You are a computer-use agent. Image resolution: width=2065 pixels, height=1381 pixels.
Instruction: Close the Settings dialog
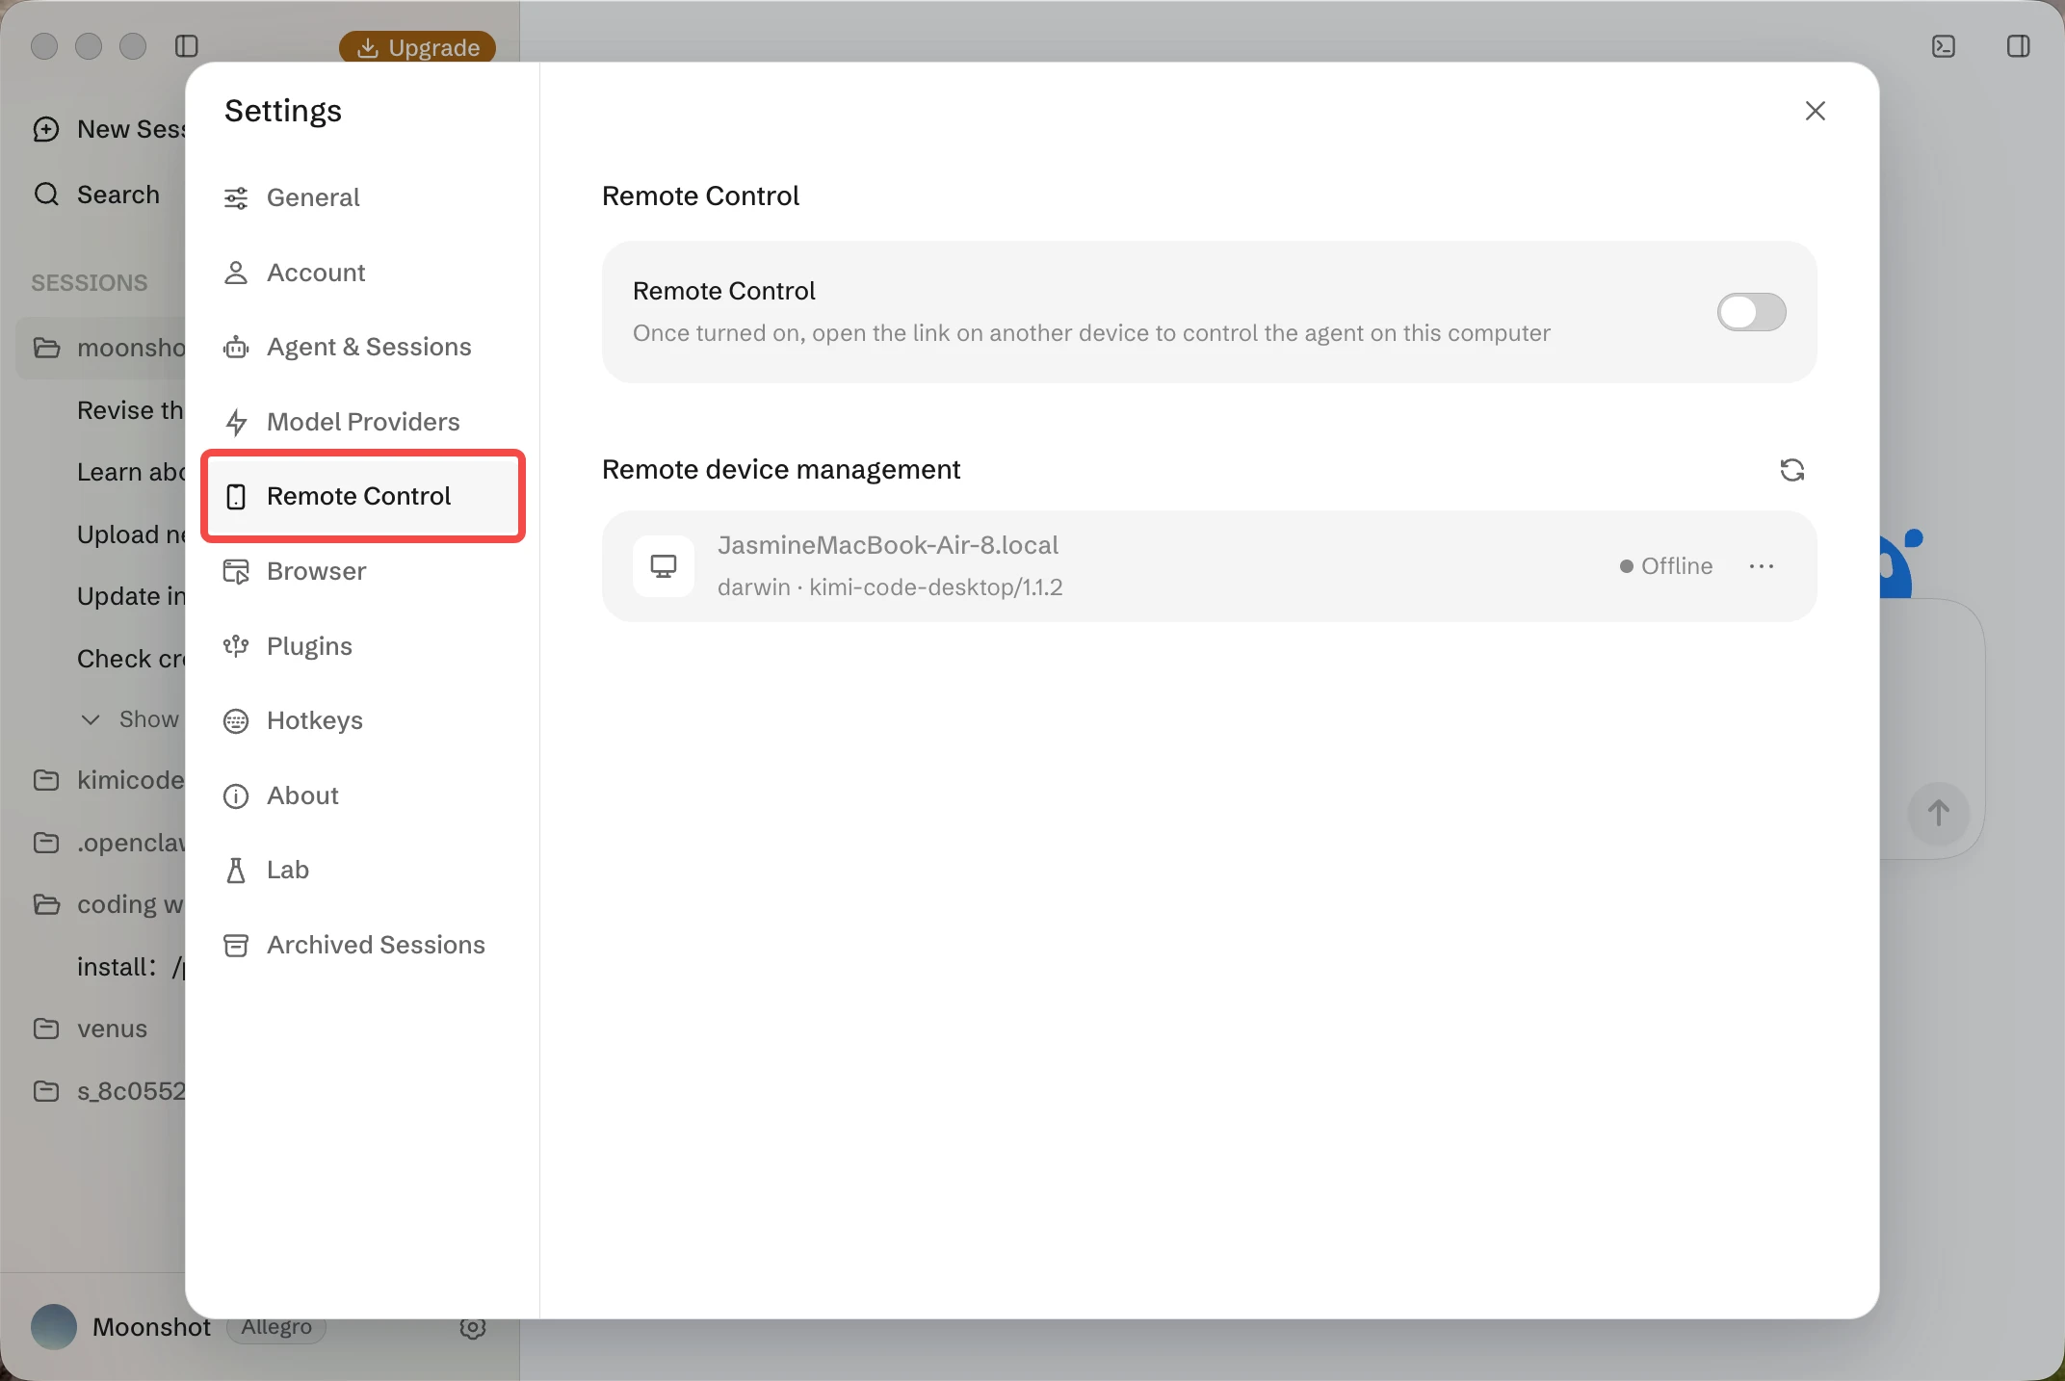[1815, 111]
